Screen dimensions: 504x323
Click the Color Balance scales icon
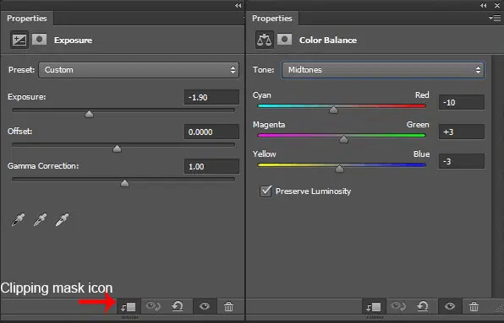click(265, 40)
